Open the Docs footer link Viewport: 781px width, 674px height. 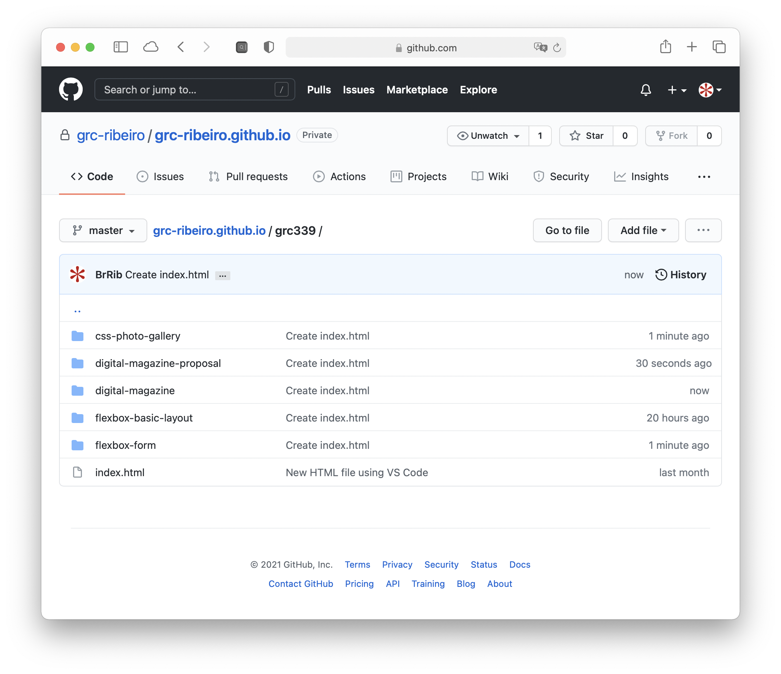[x=519, y=564]
